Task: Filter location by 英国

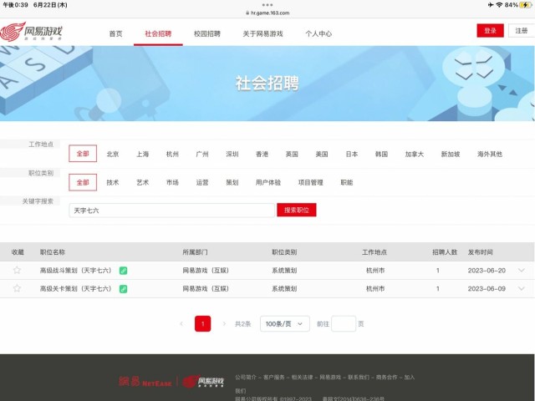Action: coord(292,154)
